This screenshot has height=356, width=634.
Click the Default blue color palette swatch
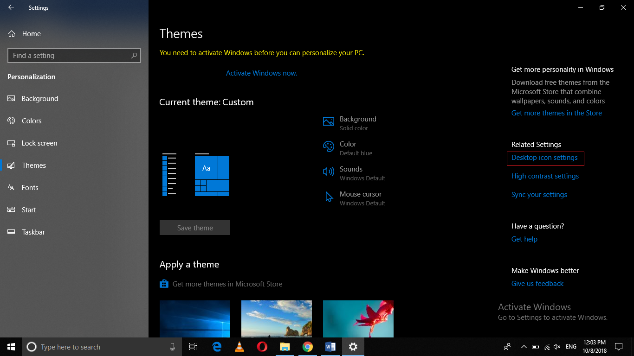click(328, 146)
